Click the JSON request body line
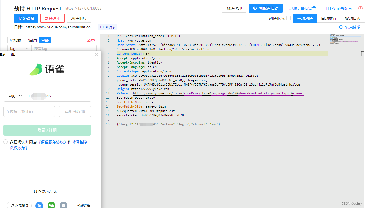This screenshot has height=208, width=366. click(168, 124)
